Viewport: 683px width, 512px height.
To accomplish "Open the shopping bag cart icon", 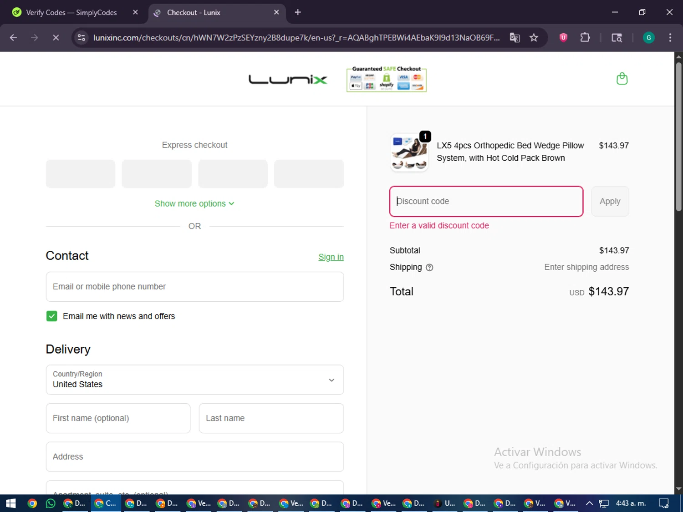I will [x=622, y=79].
